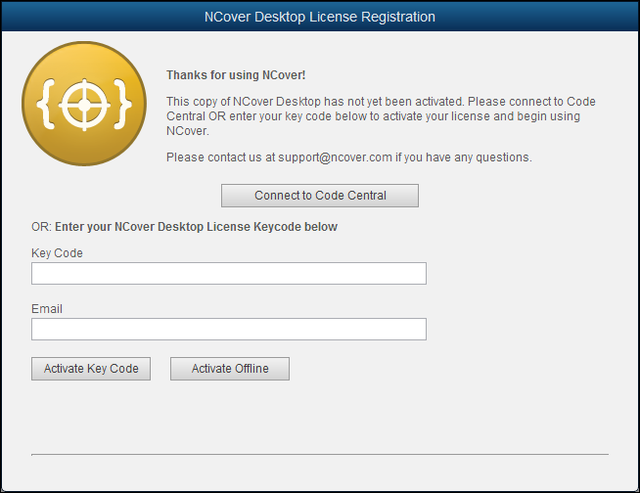Screen dimensions: 640x493
Task: Focus the Key Code text field
Action: [x=229, y=274]
